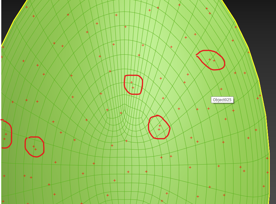This screenshot has height=204, width=276.
Task: Select right vertex marker inside top-right red circle
Action: [x=214, y=60]
